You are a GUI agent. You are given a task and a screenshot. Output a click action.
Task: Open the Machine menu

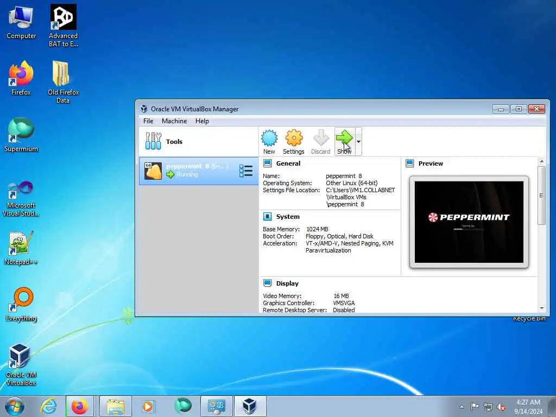click(x=174, y=121)
